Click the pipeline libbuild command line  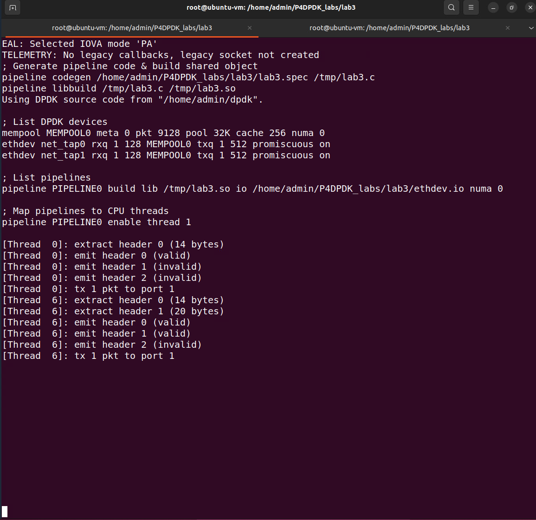119,89
